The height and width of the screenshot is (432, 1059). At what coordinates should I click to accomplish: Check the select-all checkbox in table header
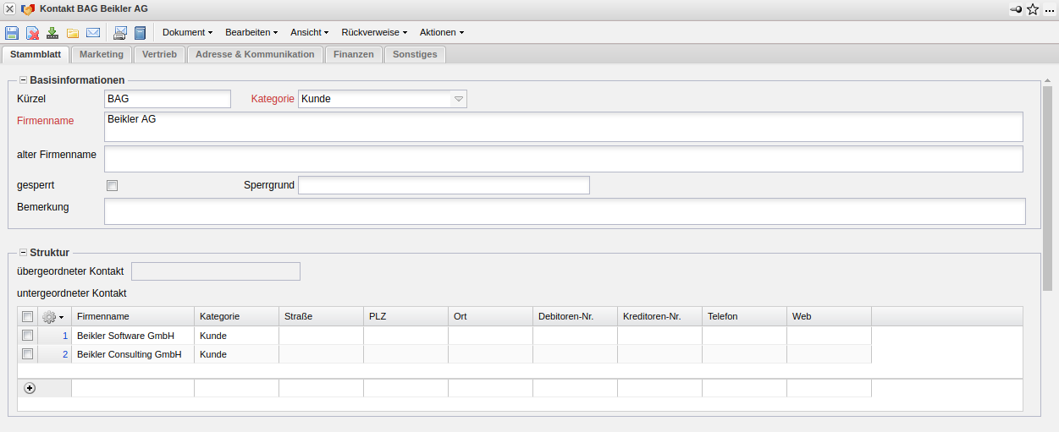(x=28, y=316)
